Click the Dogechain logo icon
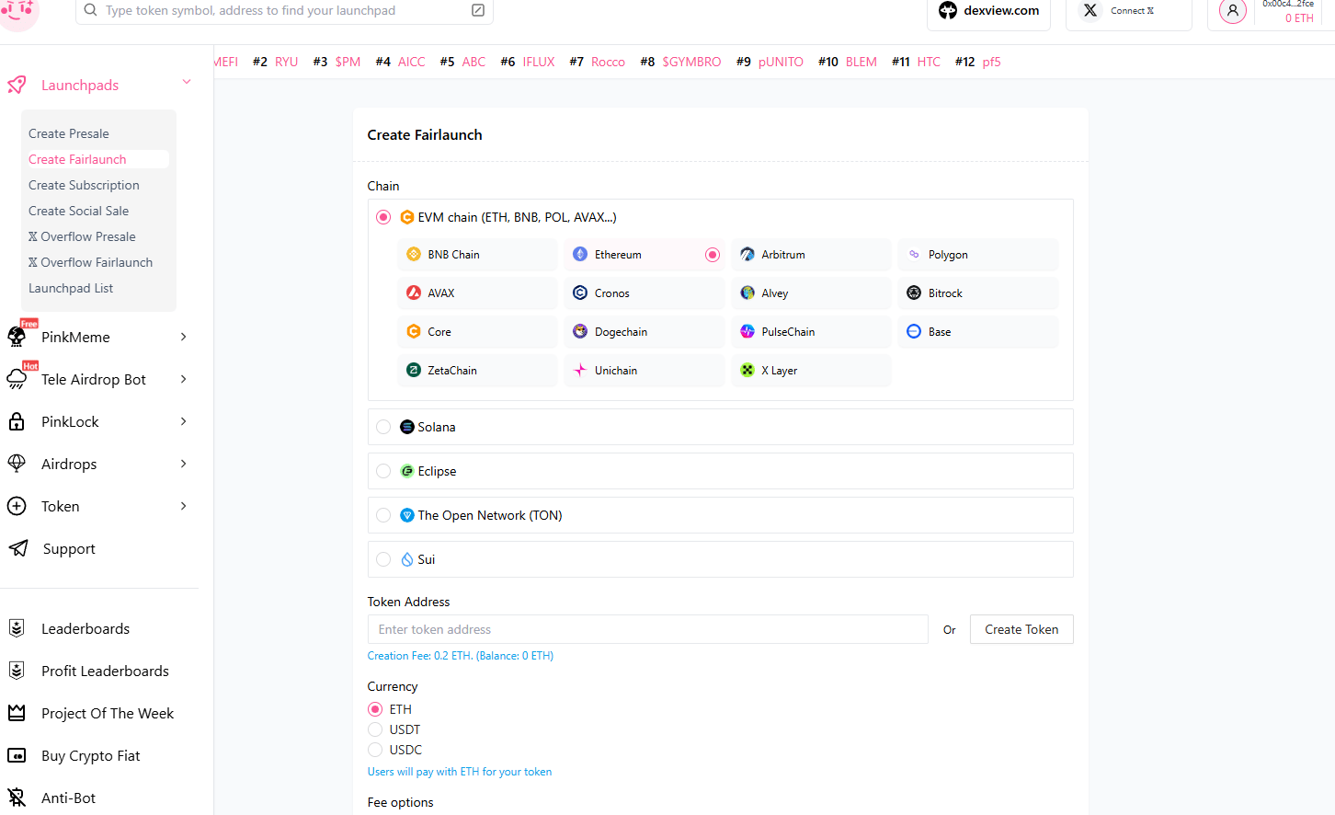 [580, 331]
